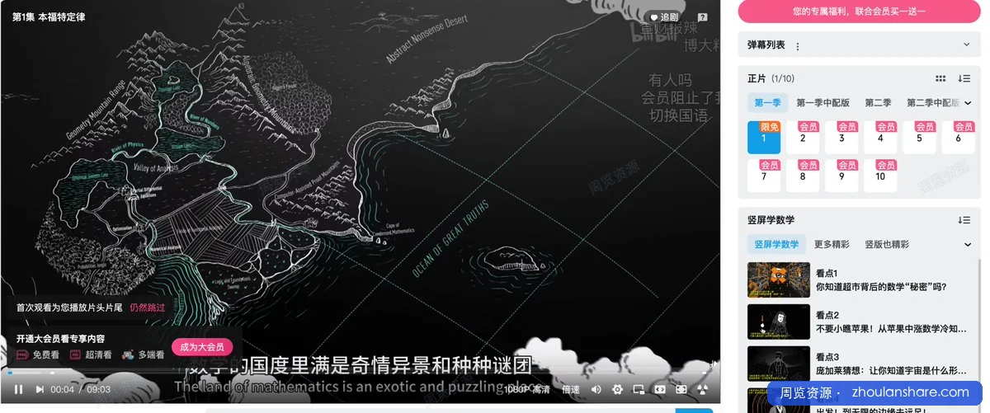Reverse order icon in 竖屏学数学 section

pos(964,220)
